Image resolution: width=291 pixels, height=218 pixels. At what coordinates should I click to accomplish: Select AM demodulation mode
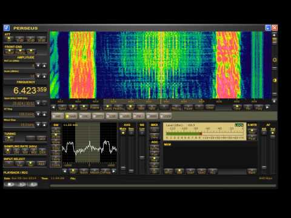click(58, 116)
